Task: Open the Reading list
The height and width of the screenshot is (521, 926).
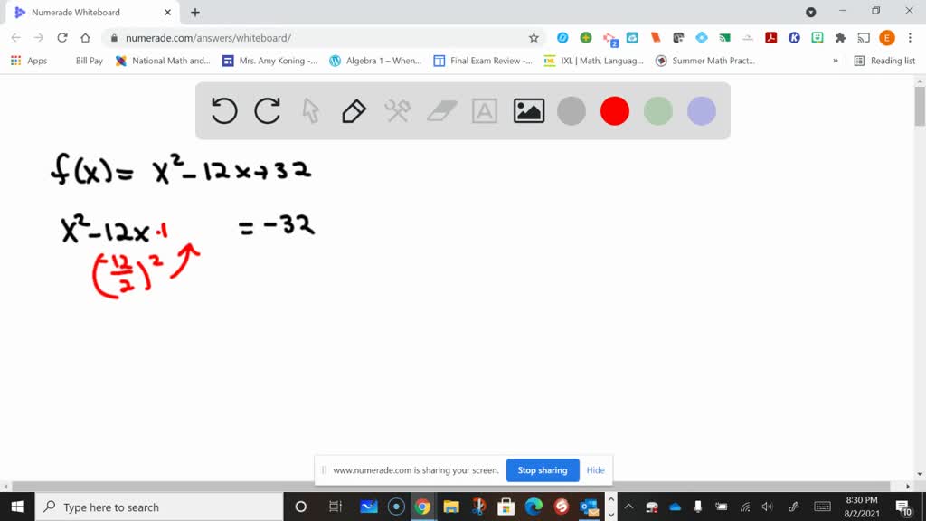Action: (x=884, y=61)
